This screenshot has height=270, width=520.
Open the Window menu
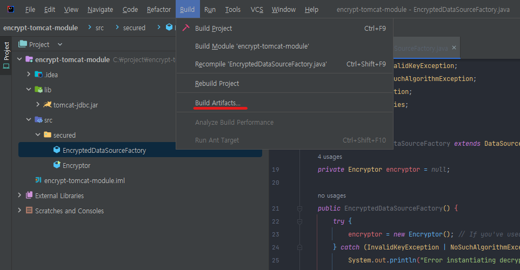pyautogui.click(x=284, y=10)
